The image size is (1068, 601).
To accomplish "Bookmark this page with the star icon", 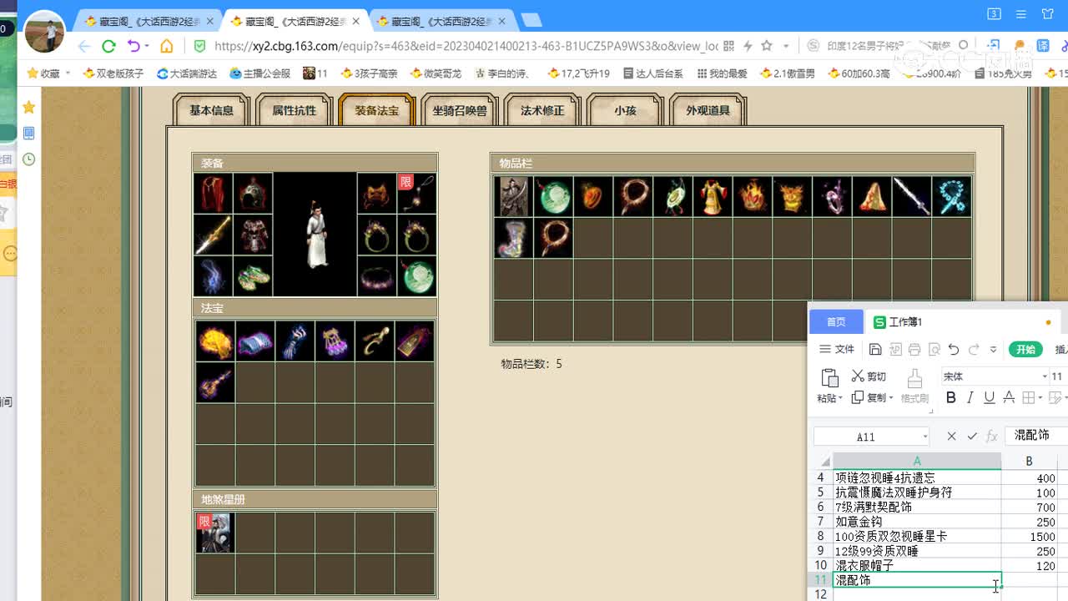I will pyautogui.click(x=767, y=46).
